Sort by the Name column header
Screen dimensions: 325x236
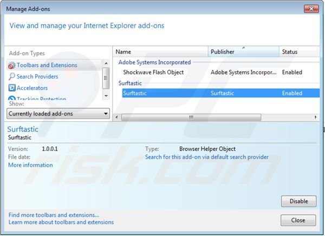pos(160,52)
